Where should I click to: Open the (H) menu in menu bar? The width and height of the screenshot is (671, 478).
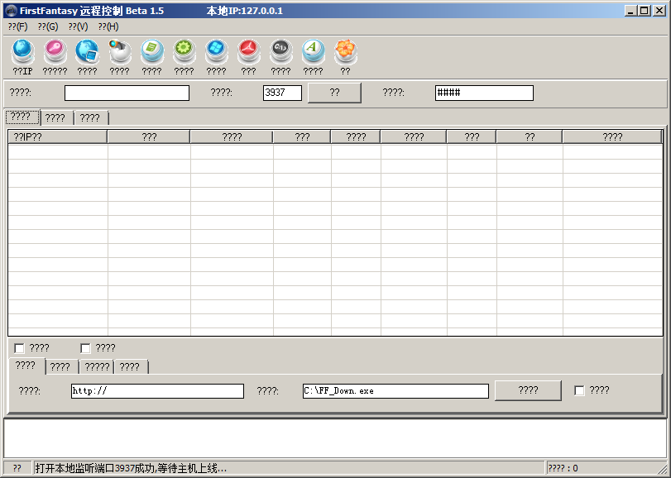pos(108,26)
